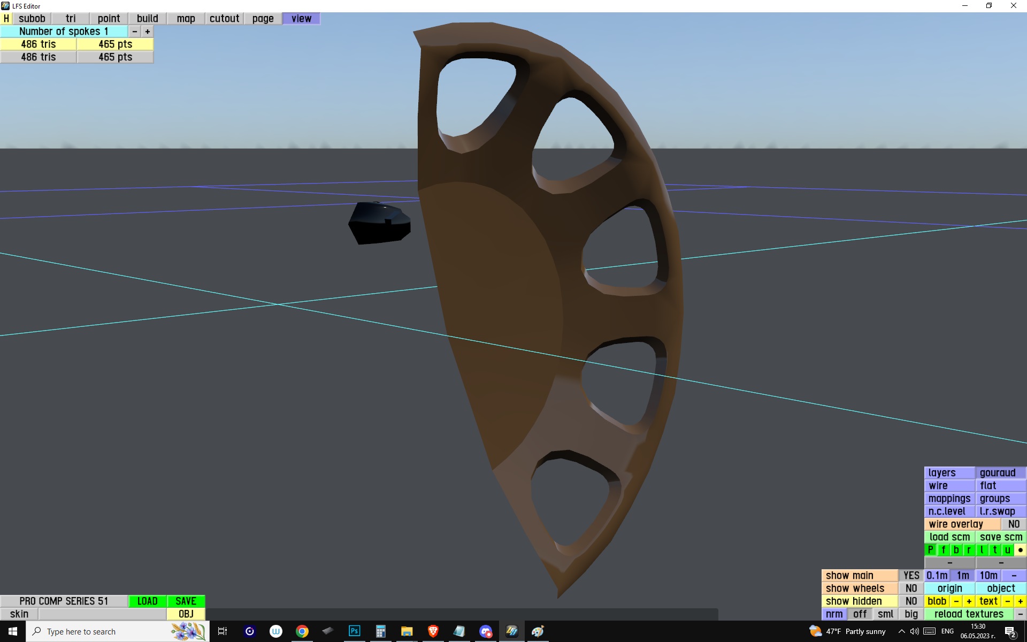
Task: Open Calculator from the taskbar
Action: coord(380,631)
